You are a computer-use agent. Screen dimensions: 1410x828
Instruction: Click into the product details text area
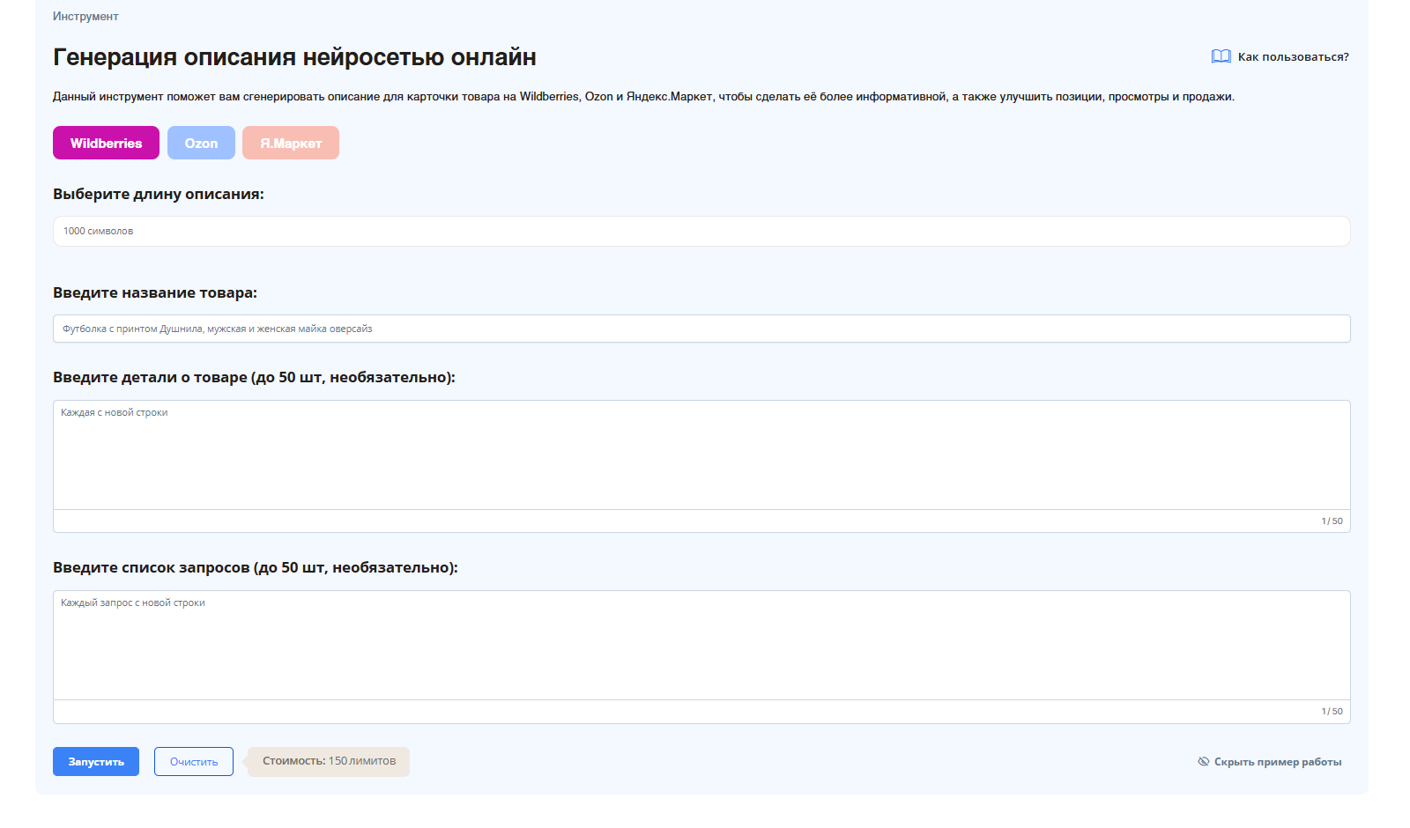[701, 455]
